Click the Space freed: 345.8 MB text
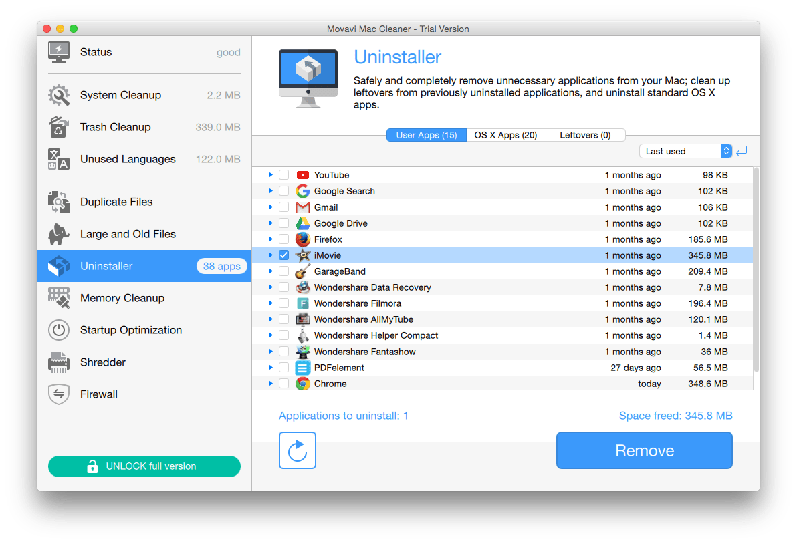The height and width of the screenshot is (544, 797). [675, 416]
